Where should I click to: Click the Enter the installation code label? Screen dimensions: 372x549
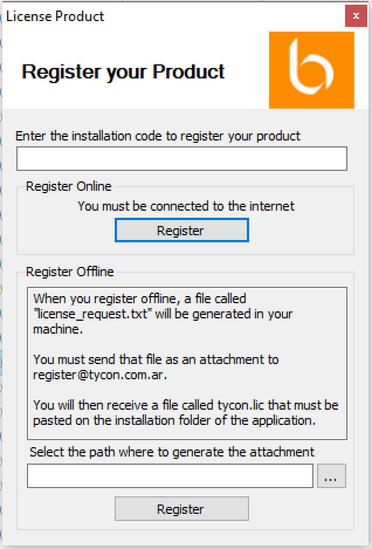pyautogui.click(x=158, y=136)
